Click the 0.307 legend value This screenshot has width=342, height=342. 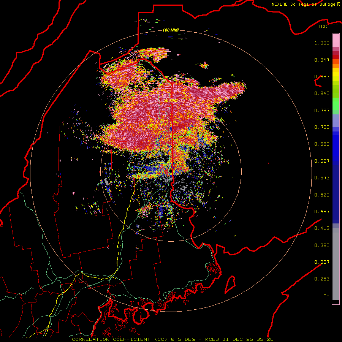322,262
